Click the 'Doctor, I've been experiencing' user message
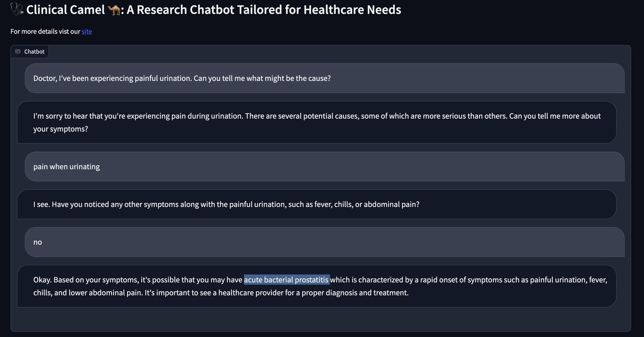Viewport: 644px width, 337px height. click(325, 78)
